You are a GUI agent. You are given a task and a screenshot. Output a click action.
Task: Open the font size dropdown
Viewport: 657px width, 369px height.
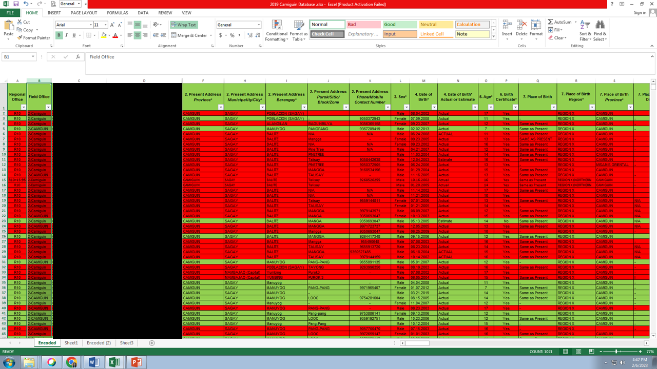[x=106, y=25]
